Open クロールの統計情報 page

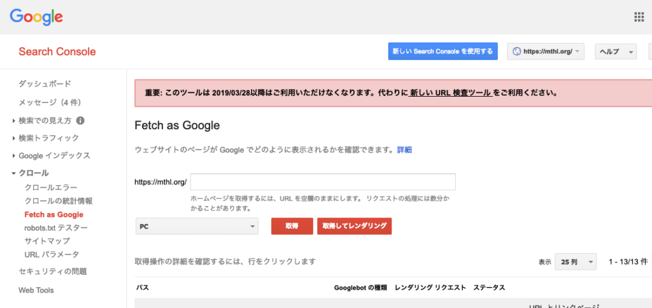pyautogui.click(x=59, y=201)
